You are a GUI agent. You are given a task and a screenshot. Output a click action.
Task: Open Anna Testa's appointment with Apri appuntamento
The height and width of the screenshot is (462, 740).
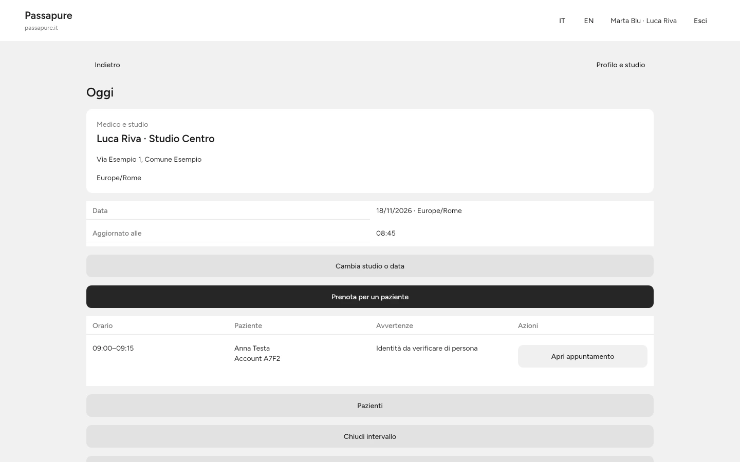[583, 356]
